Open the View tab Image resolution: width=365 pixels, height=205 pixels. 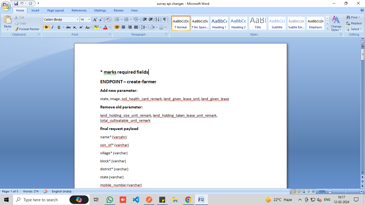click(134, 10)
